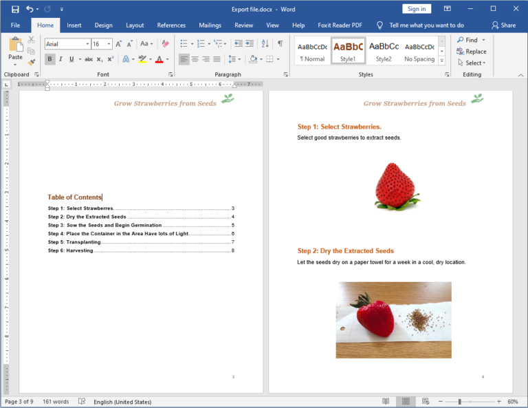The height and width of the screenshot is (408, 528).
Task: Open the font name dropdown
Action: tap(87, 44)
